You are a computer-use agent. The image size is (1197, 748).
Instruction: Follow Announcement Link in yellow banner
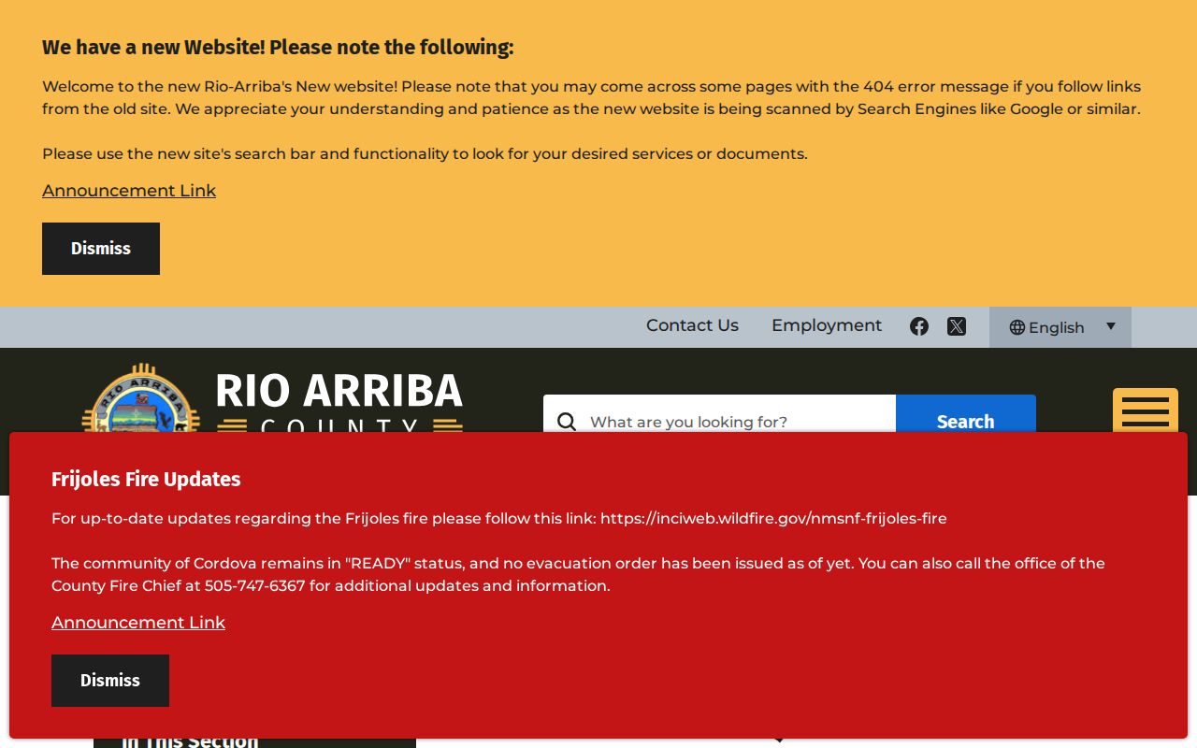[129, 191]
